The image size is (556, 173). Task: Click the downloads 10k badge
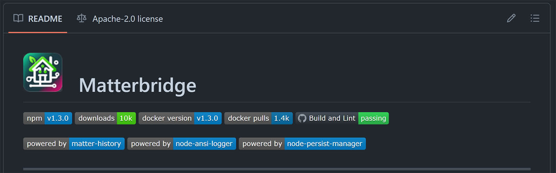point(105,118)
